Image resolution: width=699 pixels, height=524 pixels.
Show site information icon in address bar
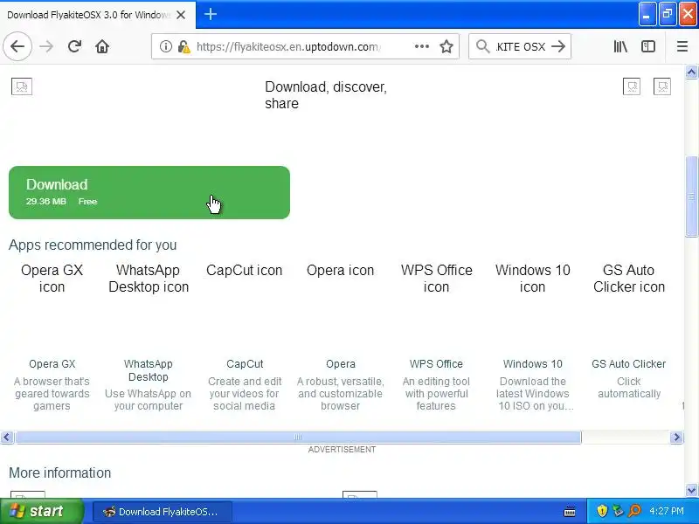click(x=166, y=46)
